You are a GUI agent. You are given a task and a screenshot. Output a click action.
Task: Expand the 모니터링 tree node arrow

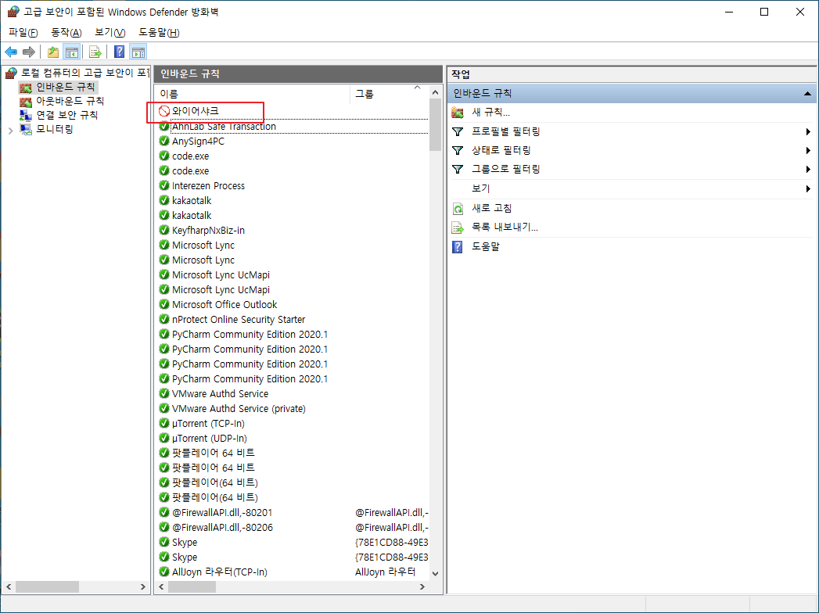[x=10, y=131]
